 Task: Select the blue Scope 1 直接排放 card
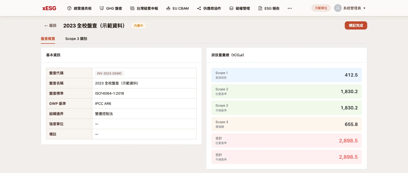287,75
